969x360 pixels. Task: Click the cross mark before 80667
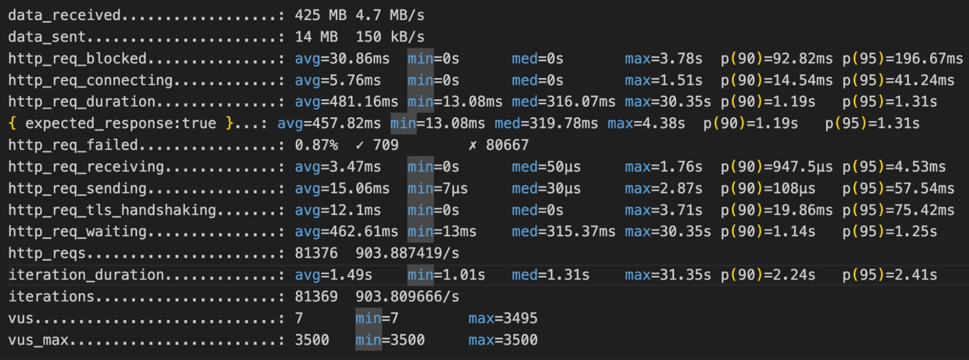click(x=473, y=145)
